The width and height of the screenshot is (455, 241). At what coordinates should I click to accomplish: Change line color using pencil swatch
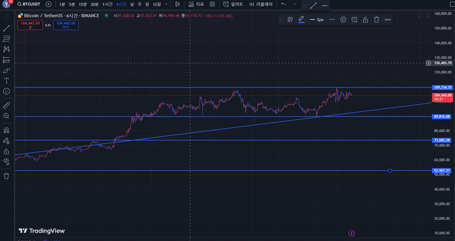tap(301, 20)
